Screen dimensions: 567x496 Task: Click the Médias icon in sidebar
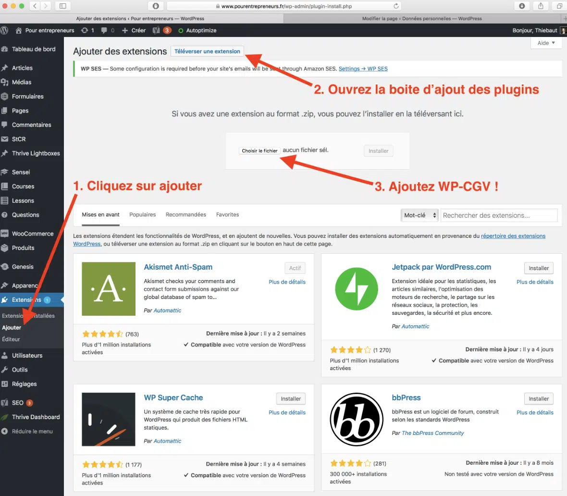click(5, 82)
